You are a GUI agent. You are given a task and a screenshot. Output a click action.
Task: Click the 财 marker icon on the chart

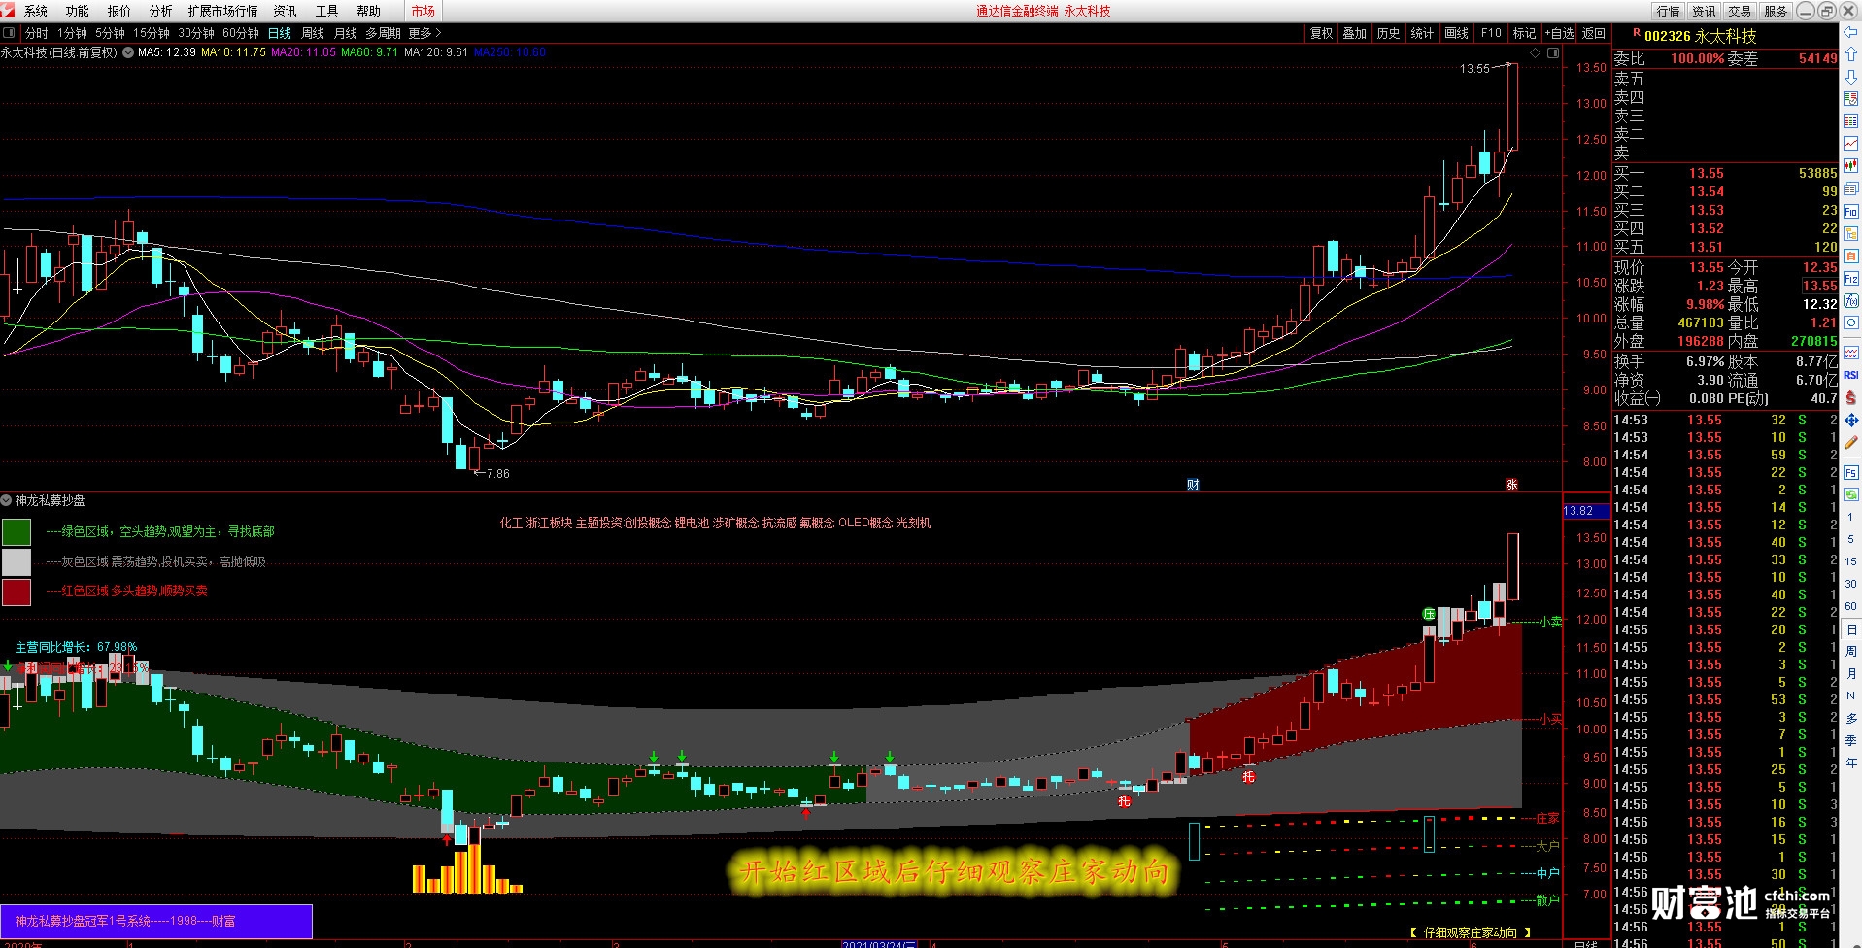click(1193, 484)
